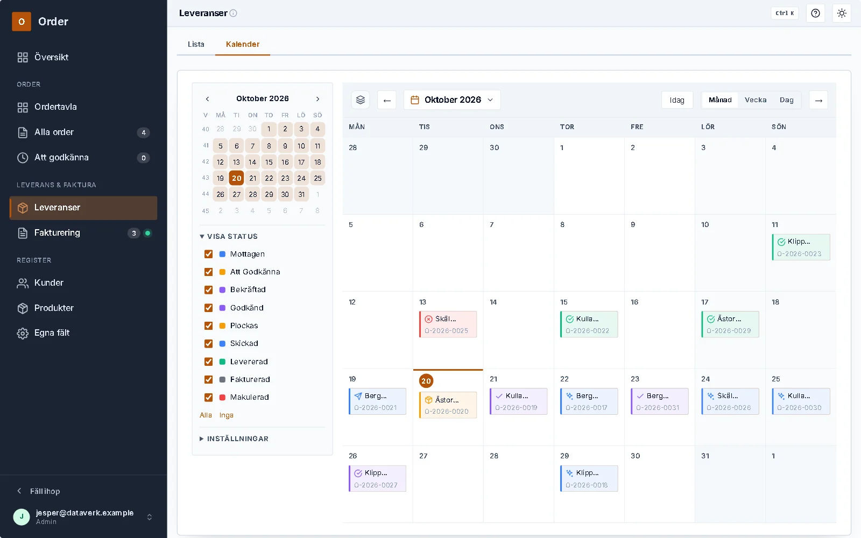Select day 27 in the mini calendar
The height and width of the screenshot is (538, 861).
click(x=237, y=194)
